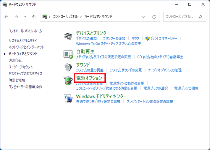Open Windows モビリティ センター heading link
This screenshot has width=210, height=150.
(x=101, y=96)
